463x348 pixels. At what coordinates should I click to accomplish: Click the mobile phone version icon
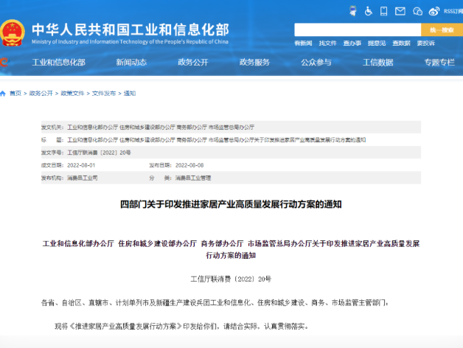tap(383, 11)
